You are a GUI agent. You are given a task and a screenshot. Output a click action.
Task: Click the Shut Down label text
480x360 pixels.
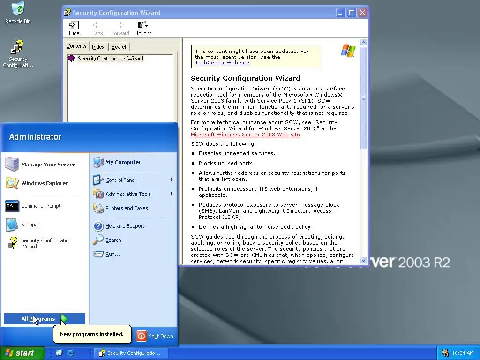point(161,336)
